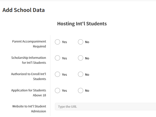156x117 pixels.
Task: Click the Parent Accompaniment Required field label
Action: click(29, 44)
